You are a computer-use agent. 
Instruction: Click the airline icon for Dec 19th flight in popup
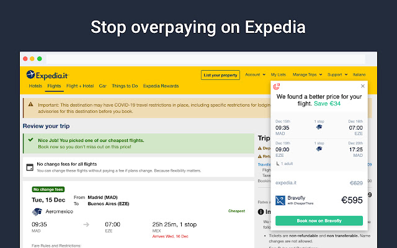point(319,149)
